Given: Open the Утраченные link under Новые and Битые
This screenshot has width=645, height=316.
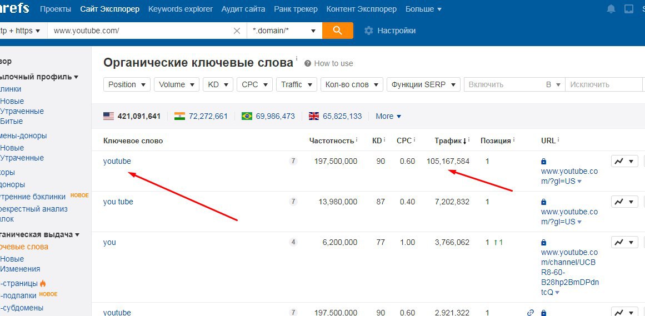Looking at the screenshot, I should pos(22,111).
